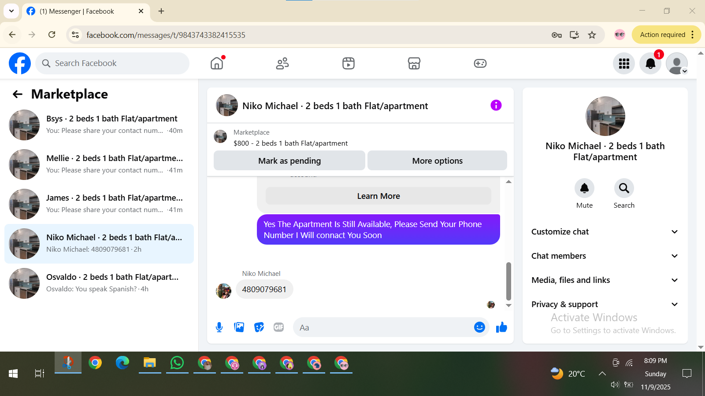
Task: Open the Marketplace storefront icon
Action: point(414,63)
